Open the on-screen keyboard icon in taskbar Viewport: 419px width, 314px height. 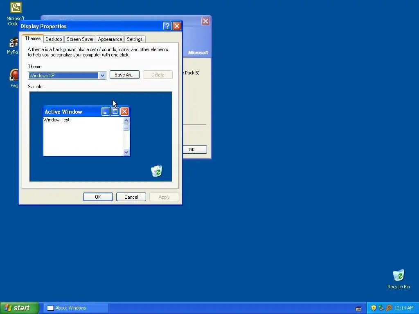[x=358, y=308]
